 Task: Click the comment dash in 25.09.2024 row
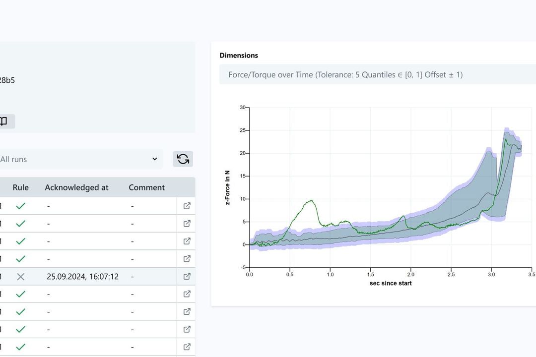[133, 276]
